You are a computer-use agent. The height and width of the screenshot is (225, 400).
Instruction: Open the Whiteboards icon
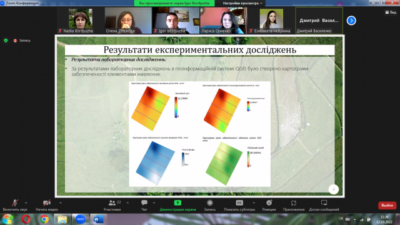coord(324,202)
